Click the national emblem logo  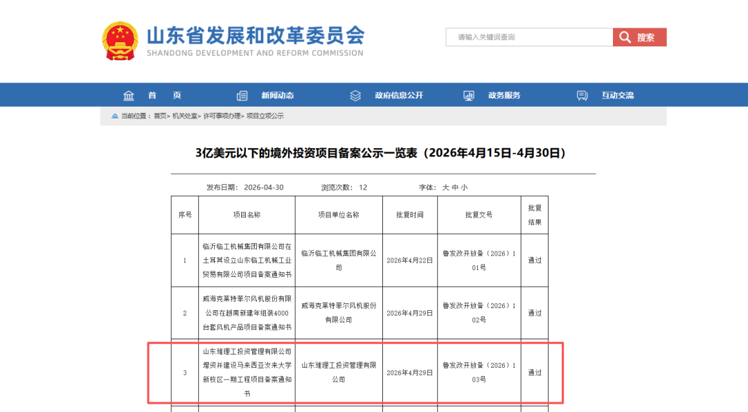(121, 41)
